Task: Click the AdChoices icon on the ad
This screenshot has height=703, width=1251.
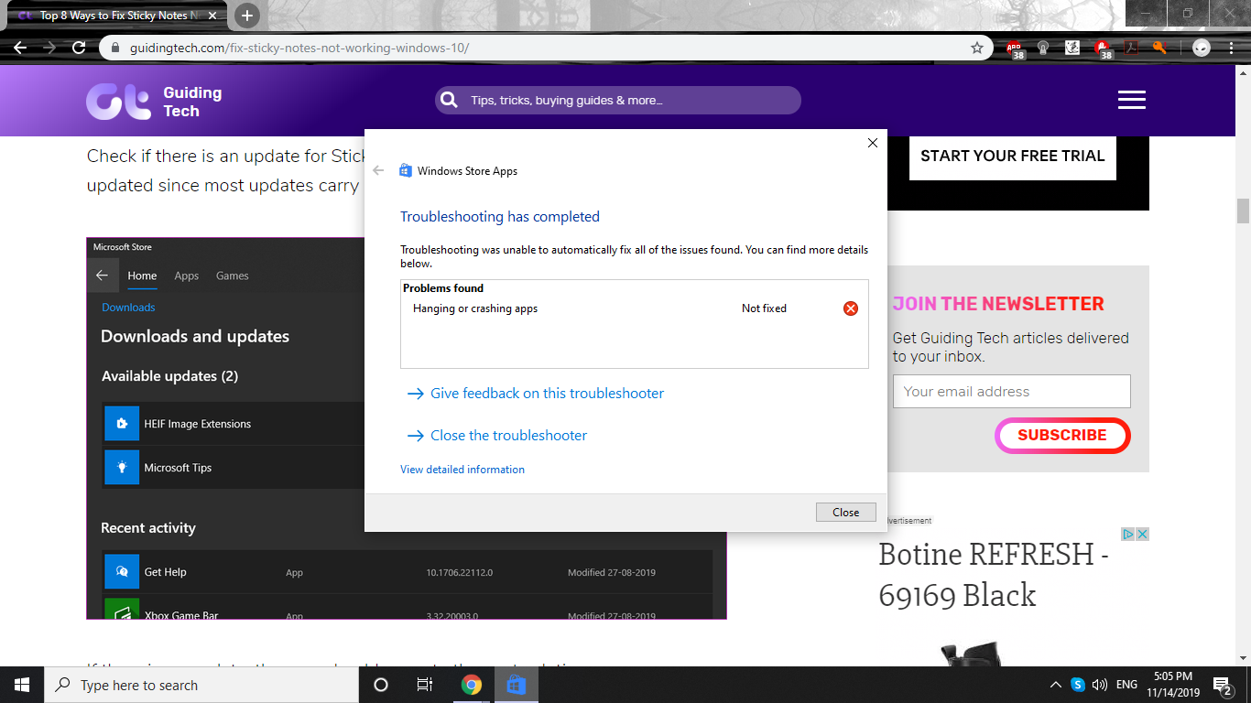Action: tap(1129, 534)
